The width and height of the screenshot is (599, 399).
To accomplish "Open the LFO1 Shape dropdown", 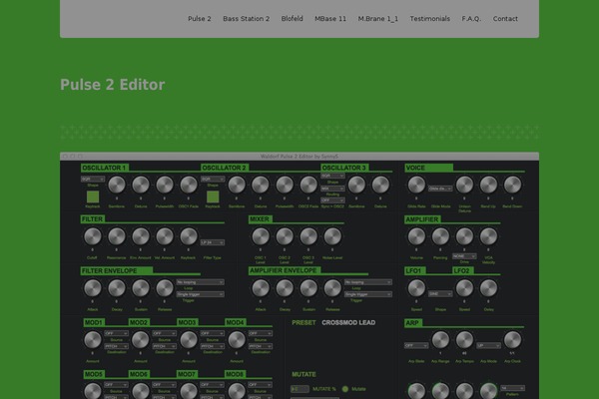I will [x=440, y=294].
